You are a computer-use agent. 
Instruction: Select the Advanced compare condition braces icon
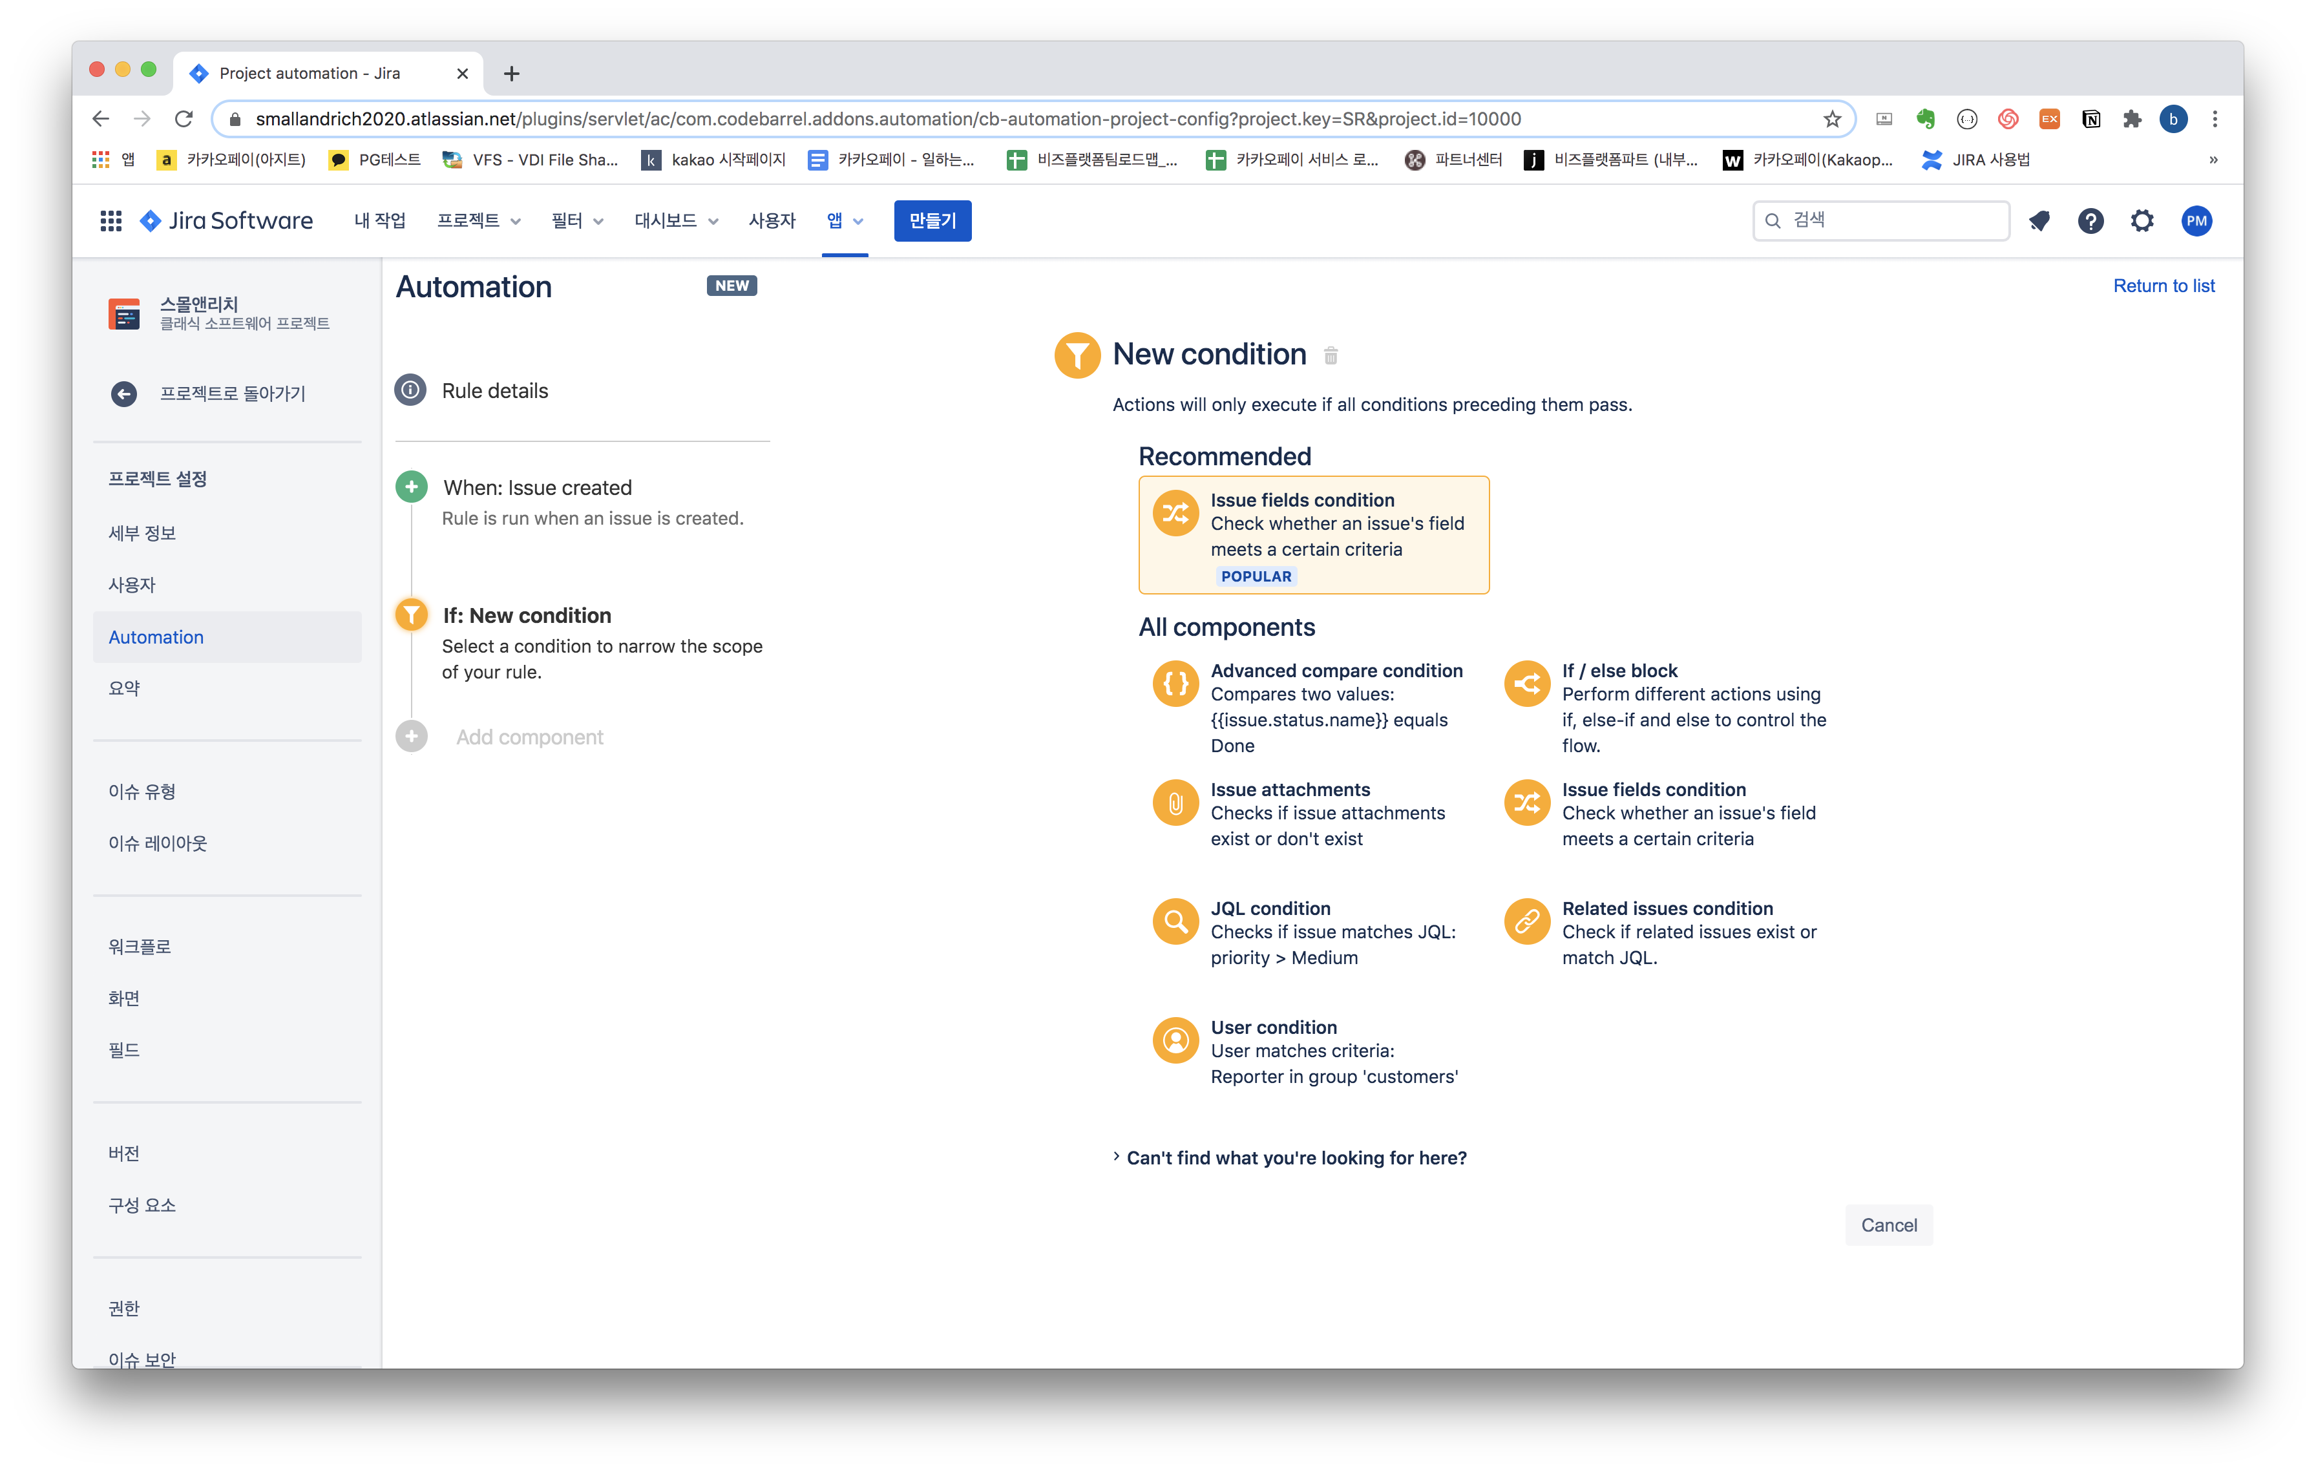(1175, 684)
